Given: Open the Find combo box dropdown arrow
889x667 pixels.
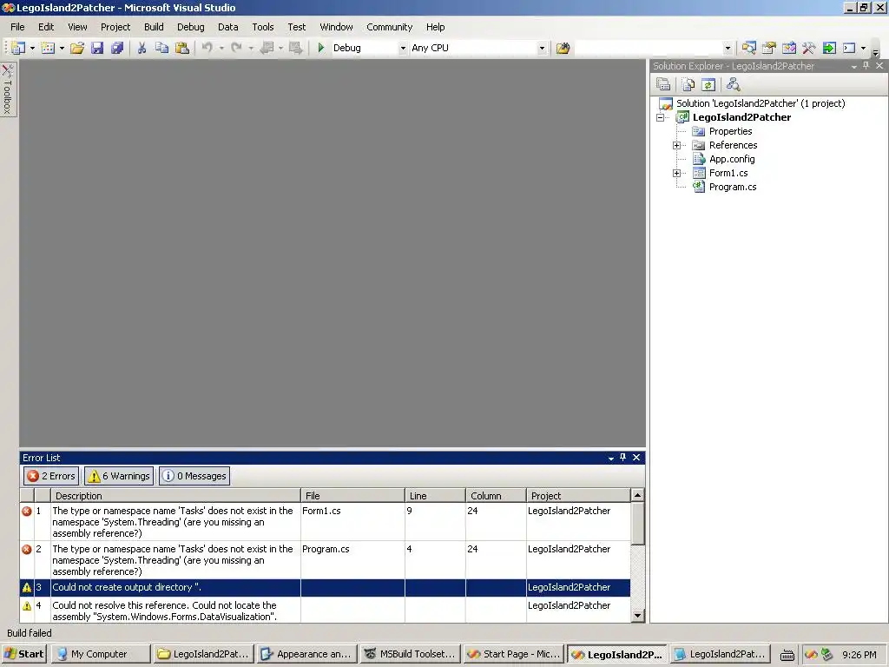Looking at the screenshot, I should click(x=728, y=49).
